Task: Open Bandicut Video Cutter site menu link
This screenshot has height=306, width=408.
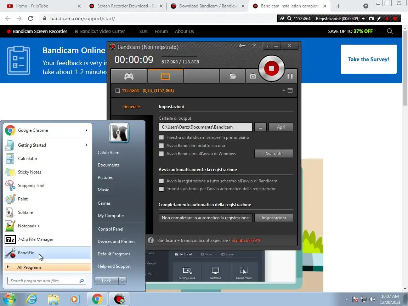Action: 100,31
